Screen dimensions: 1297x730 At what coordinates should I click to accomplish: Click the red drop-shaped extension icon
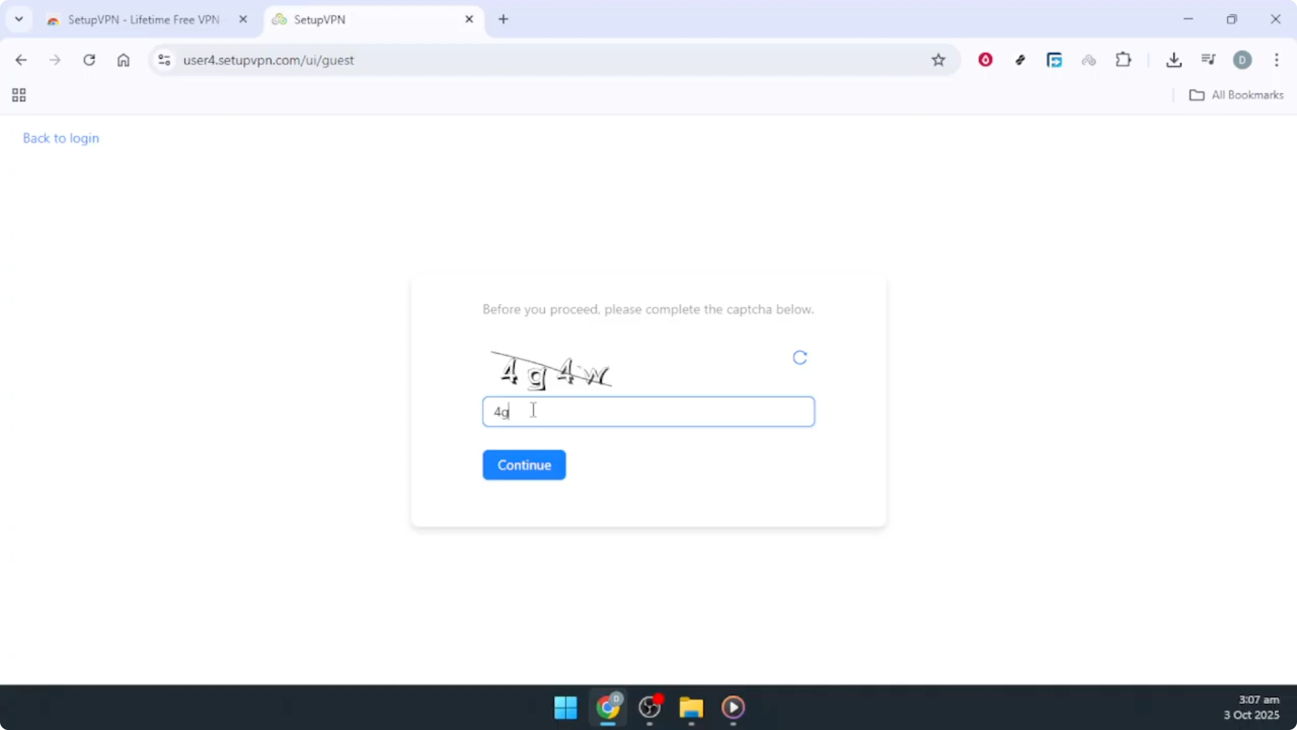(x=985, y=60)
